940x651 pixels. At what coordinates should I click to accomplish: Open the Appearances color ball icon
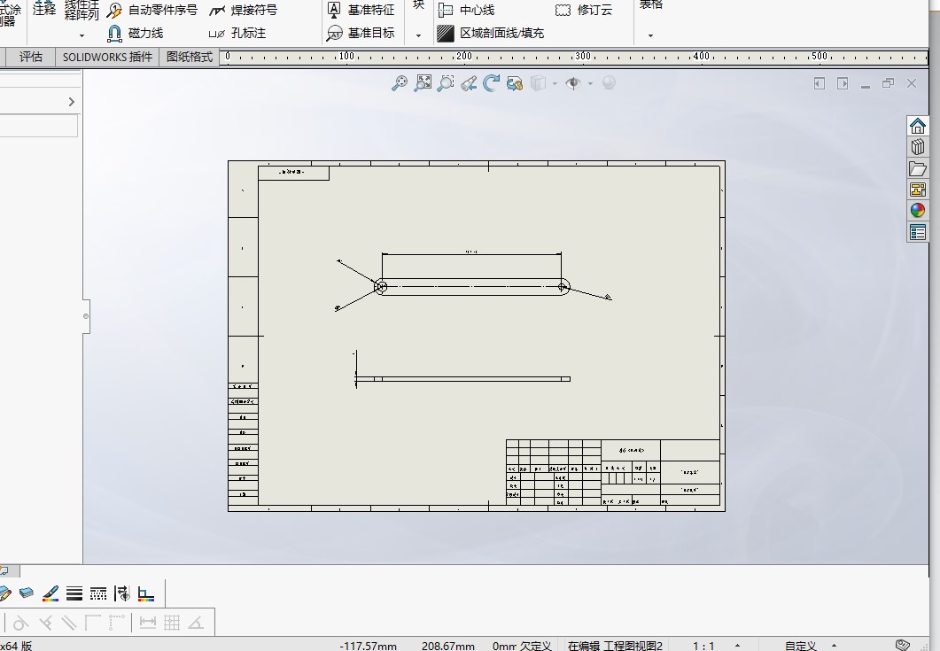918,211
